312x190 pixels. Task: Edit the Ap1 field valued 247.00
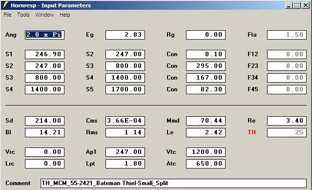point(125,152)
